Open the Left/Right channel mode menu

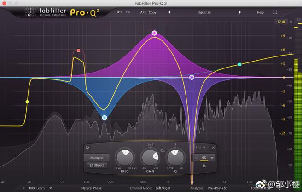(x=163, y=188)
